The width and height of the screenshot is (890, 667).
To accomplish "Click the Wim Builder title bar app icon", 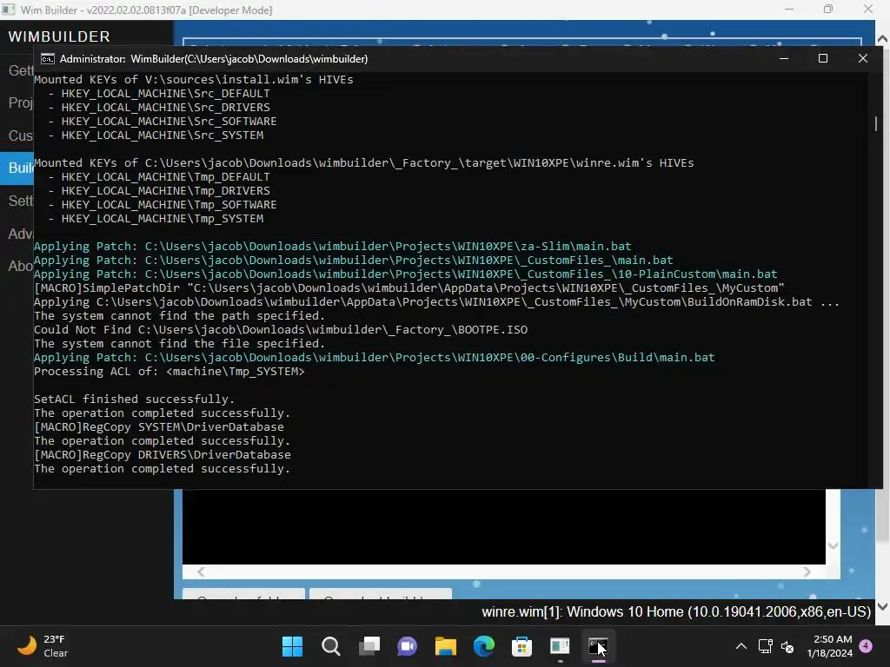I will pyautogui.click(x=9, y=10).
